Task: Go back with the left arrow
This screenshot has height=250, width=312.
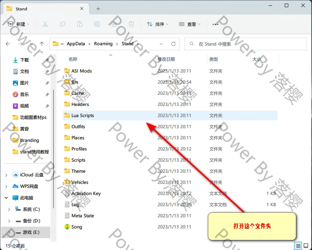Action: click(8, 44)
